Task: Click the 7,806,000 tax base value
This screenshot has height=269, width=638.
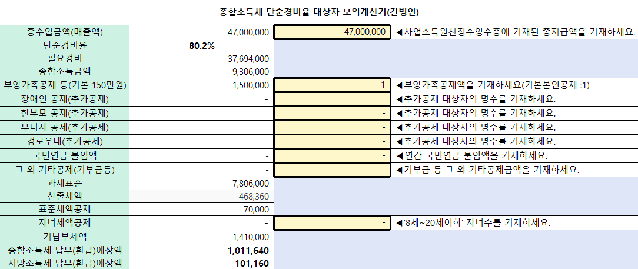Action: 251,184
